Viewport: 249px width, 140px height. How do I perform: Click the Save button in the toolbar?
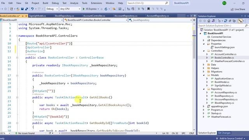click(x=22, y=9)
